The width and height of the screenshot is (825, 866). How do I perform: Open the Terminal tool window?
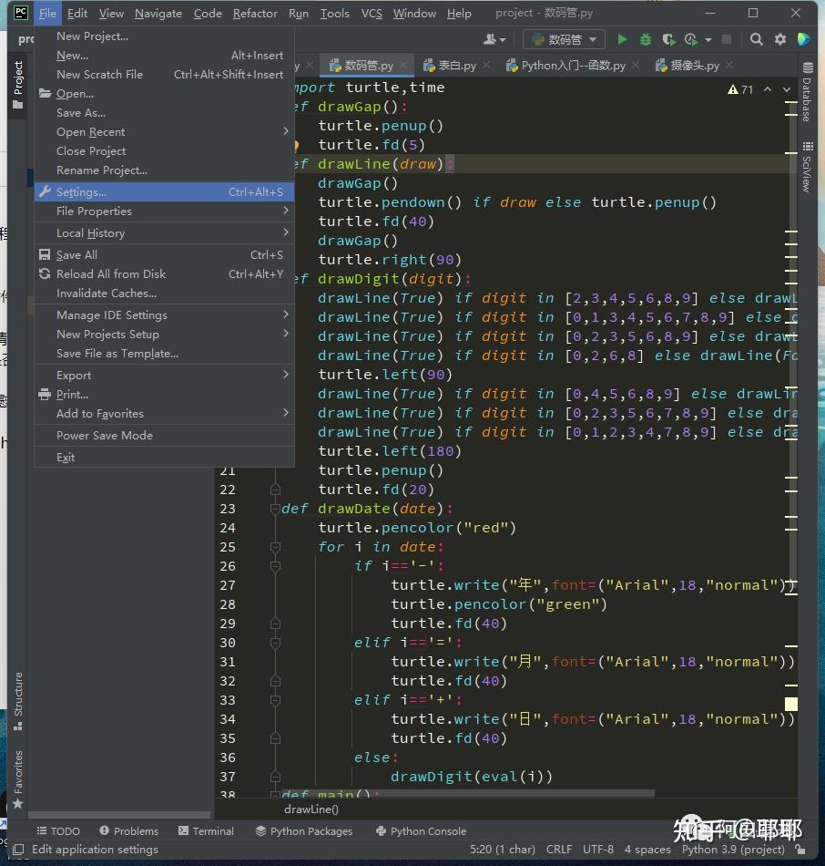[x=207, y=831]
